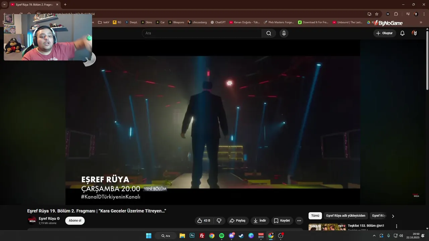The height and width of the screenshot is (241, 429).
Task: Open the Skins bookmark
Action: pyautogui.click(x=146, y=22)
